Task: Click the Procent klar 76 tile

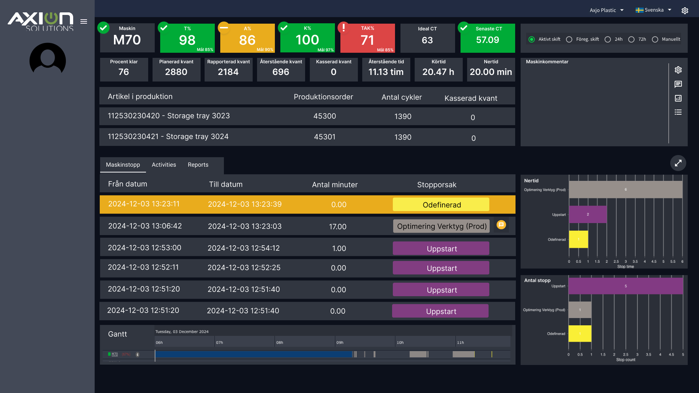Action: click(124, 70)
